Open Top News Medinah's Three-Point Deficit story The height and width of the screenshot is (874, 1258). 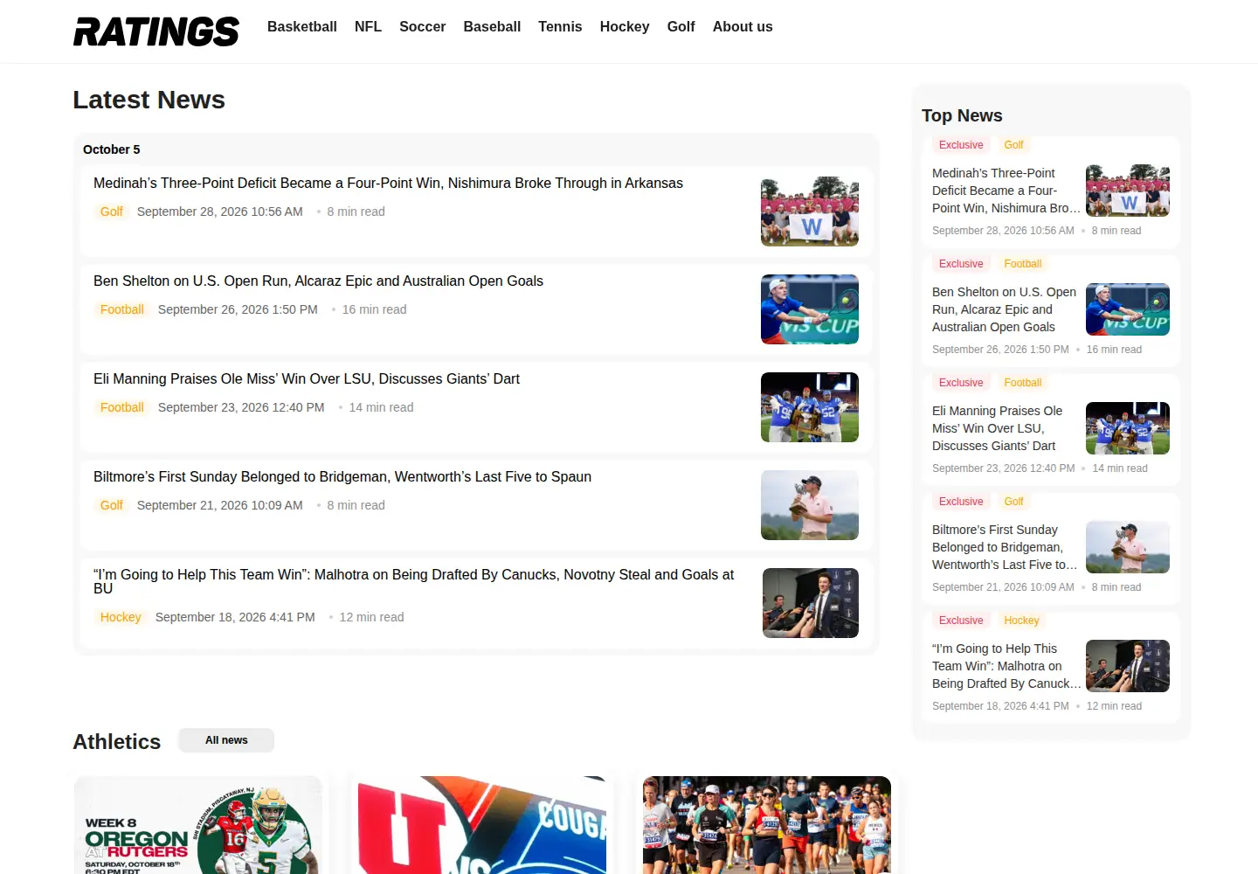click(x=1006, y=191)
